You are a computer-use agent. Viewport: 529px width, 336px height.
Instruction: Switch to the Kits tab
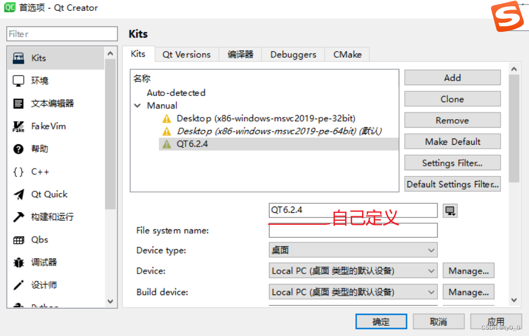[138, 54]
